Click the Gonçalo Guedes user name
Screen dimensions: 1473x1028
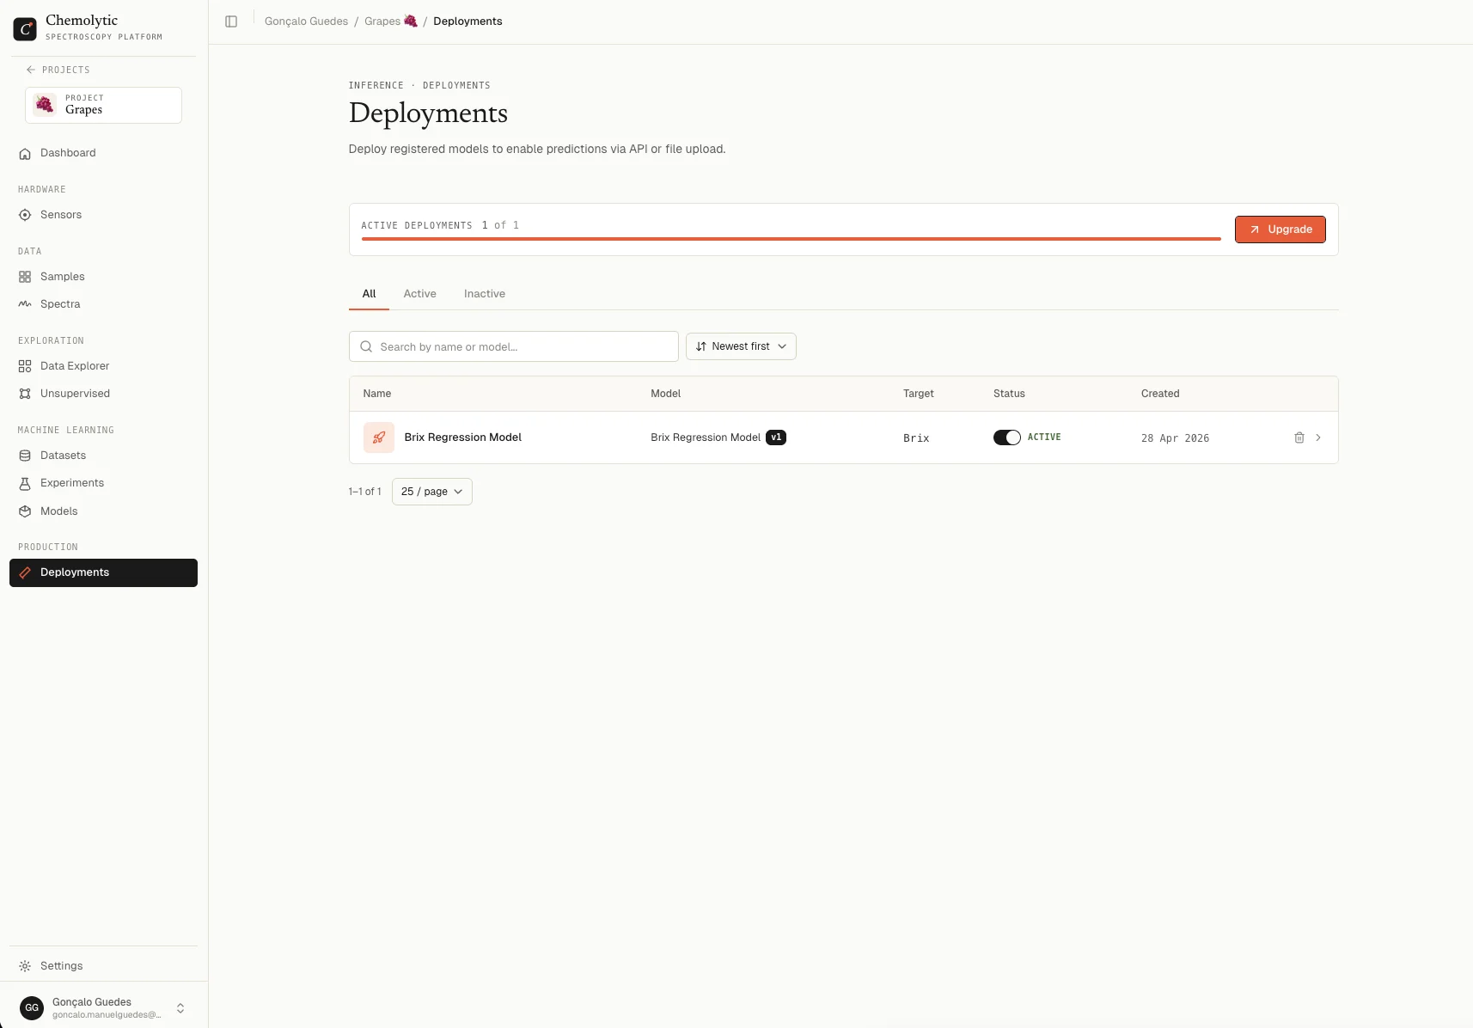tap(92, 1002)
